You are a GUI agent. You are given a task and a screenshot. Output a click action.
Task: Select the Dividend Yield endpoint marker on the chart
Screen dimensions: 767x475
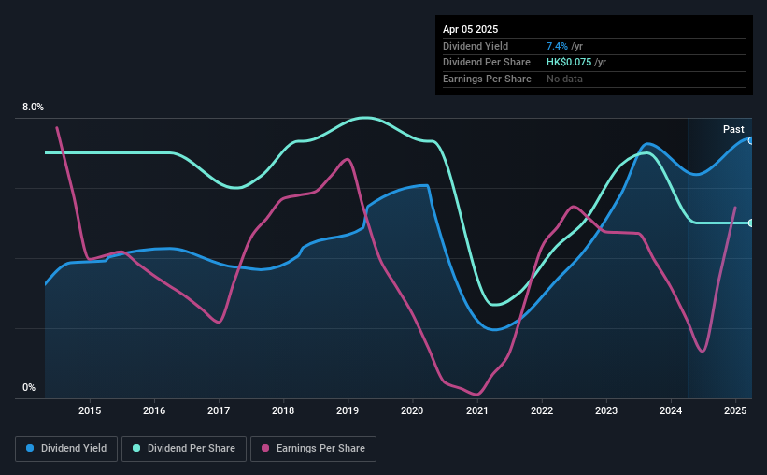pos(751,140)
